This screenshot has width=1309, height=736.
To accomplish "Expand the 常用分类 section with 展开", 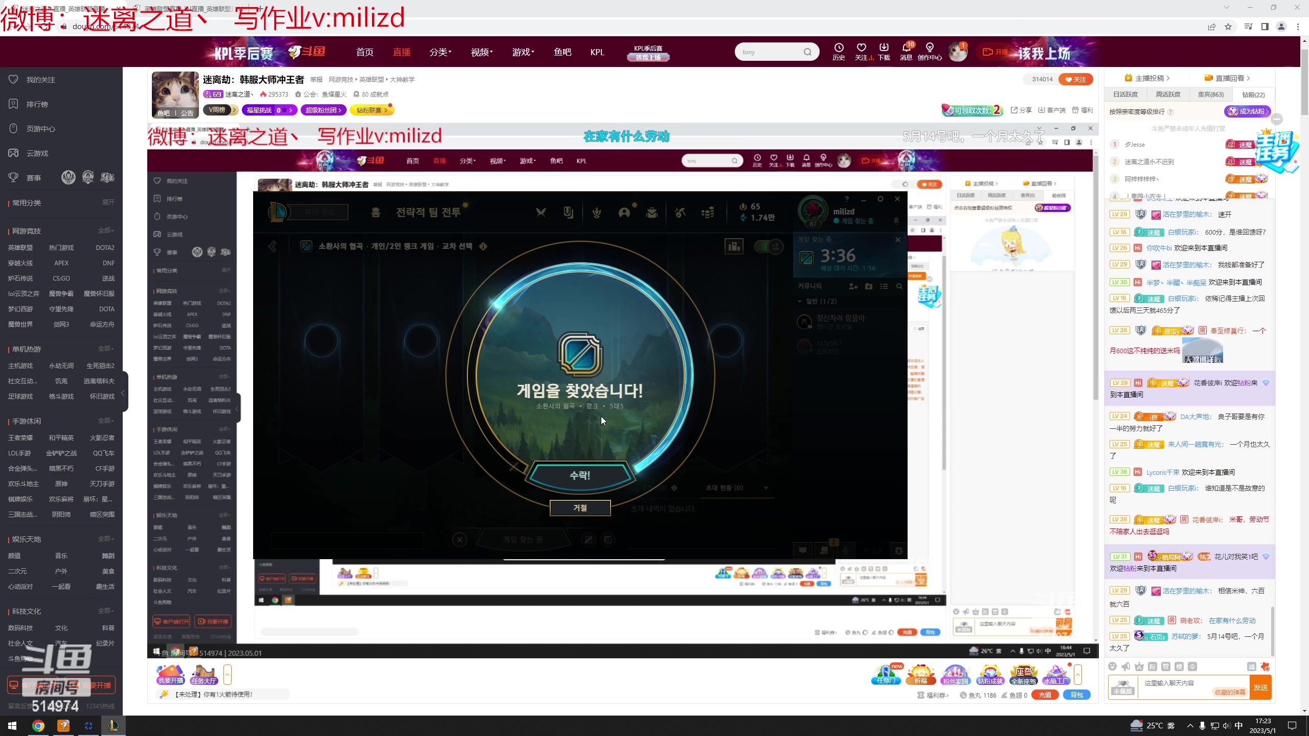I will click(108, 202).
